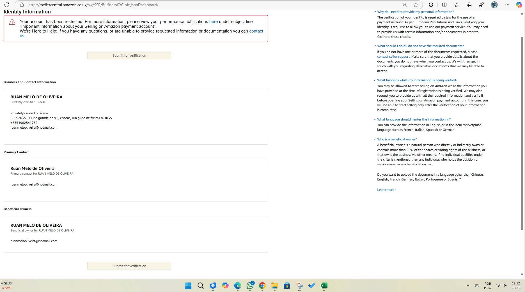
Task: Click 'Primary contact for RUAN MELO DE OLIVEIRA' text
Action: tap(42, 173)
